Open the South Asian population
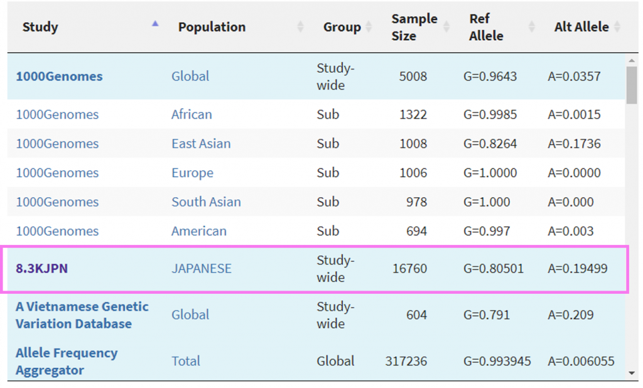The height and width of the screenshot is (388, 643). pos(206,202)
